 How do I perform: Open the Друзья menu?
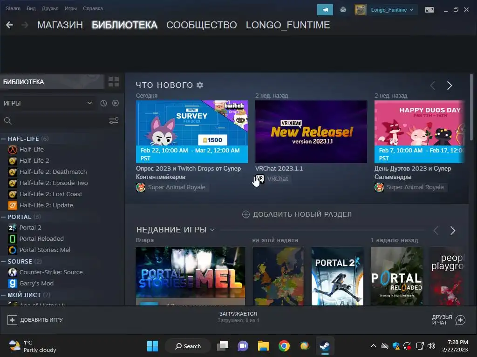coord(50,8)
